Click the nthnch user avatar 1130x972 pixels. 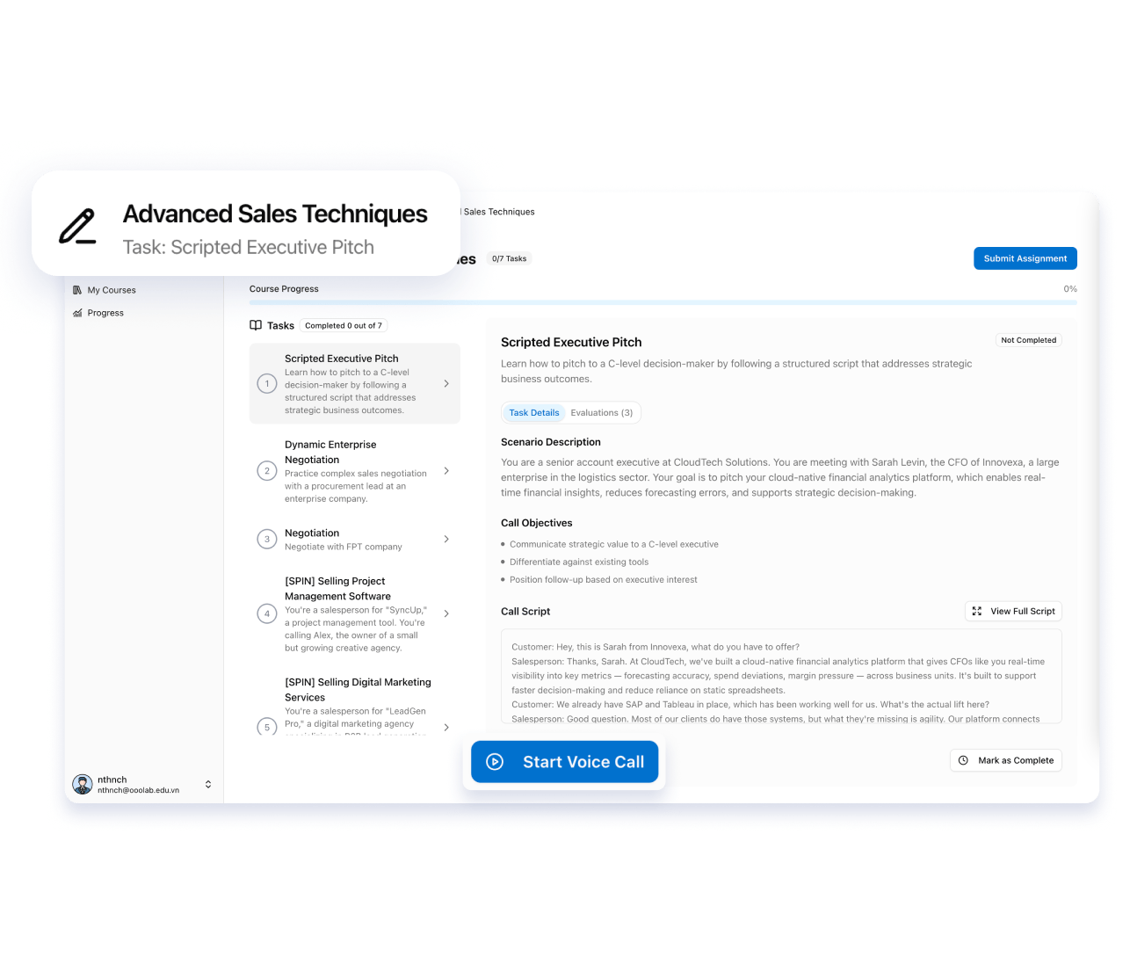click(x=83, y=785)
